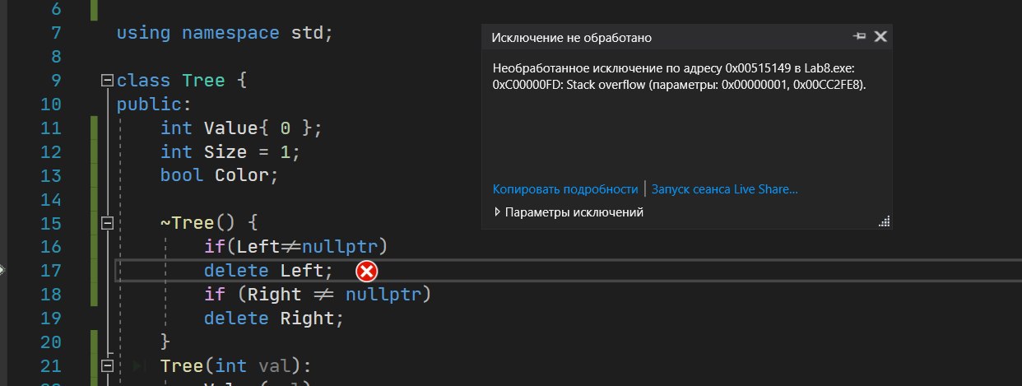This screenshot has height=386, width=1022.
Task: Open 'Запуск сеанса Live Share...' link
Action: coord(725,189)
